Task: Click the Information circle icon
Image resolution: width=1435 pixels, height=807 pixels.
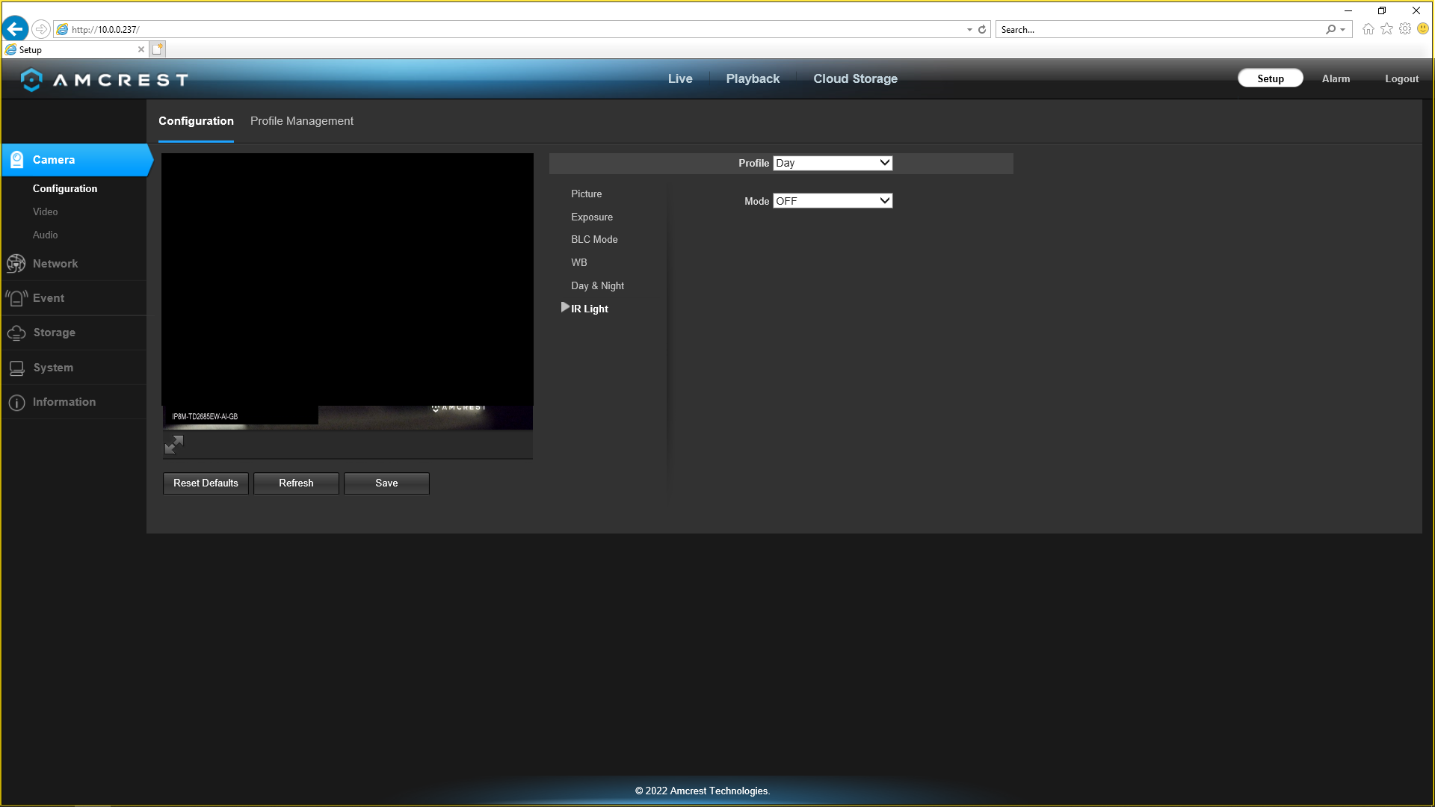Action: click(16, 402)
